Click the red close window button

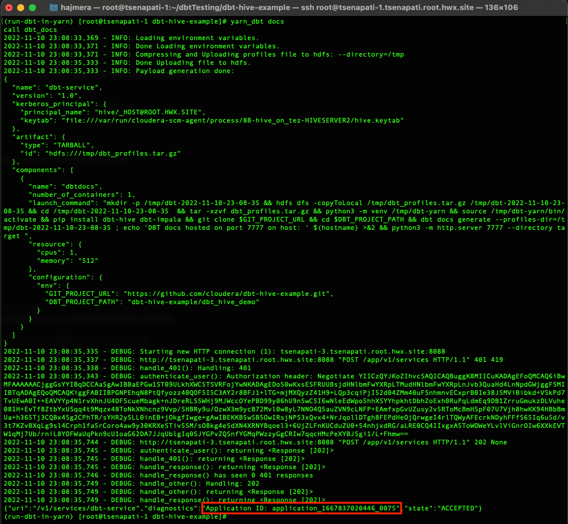click(x=9, y=8)
